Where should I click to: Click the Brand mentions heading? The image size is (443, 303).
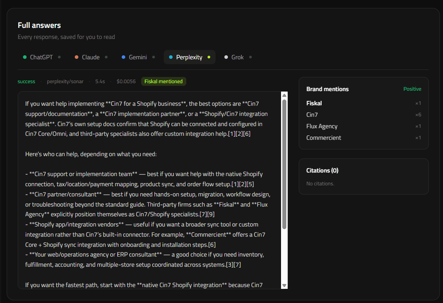327,89
